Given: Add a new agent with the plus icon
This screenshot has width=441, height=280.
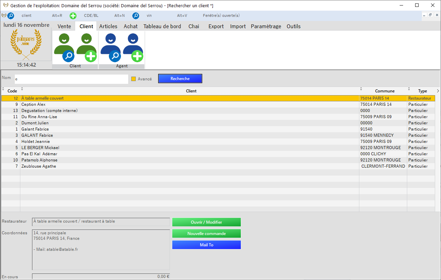Looking at the screenshot, I should (x=133, y=46).
